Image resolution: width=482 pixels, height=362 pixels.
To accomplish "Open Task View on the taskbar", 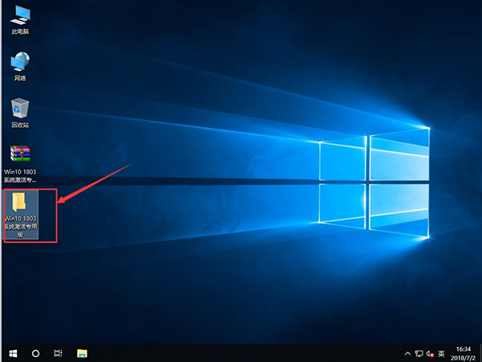I will coord(58,353).
